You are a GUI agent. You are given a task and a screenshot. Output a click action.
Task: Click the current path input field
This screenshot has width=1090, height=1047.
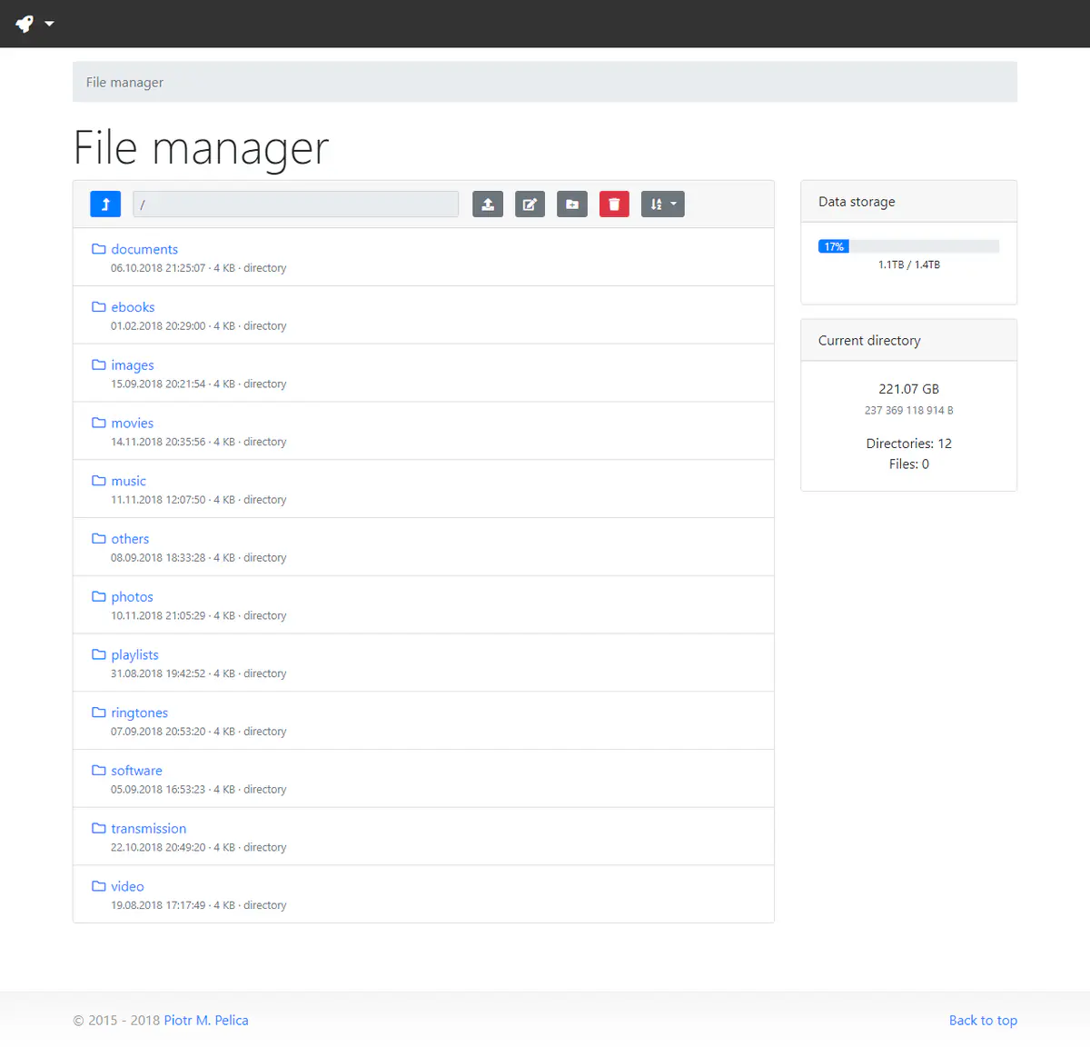295,204
